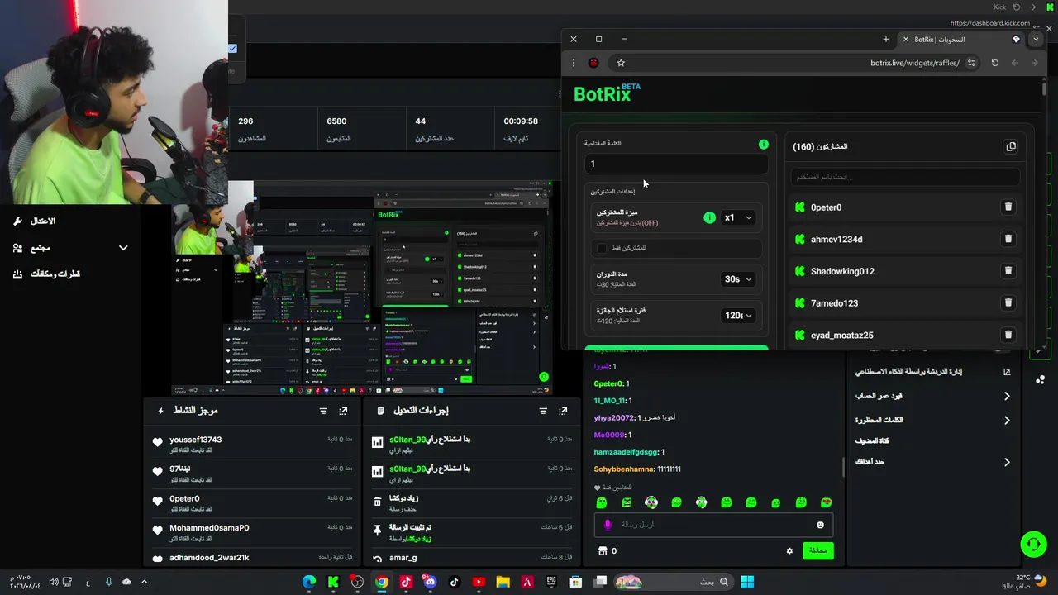Open the browser three-dot menu
1058x595 pixels.
pyautogui.click(x=574, y=63)
